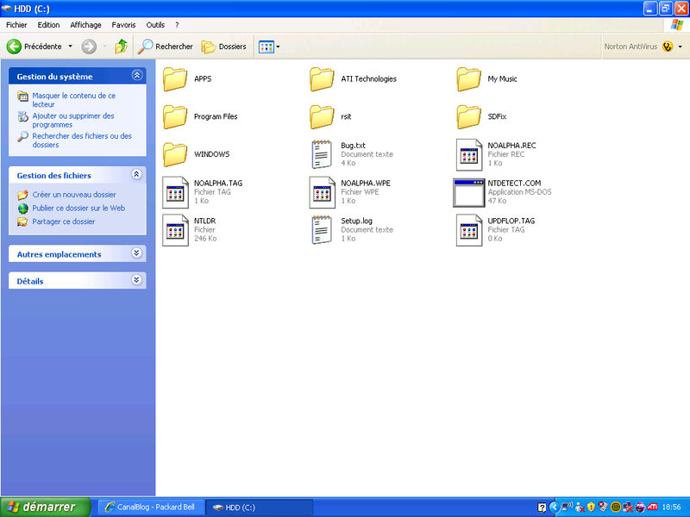Select the ATI Technologies folder
This screenshot has height=517, width=690.
[323, 79]
